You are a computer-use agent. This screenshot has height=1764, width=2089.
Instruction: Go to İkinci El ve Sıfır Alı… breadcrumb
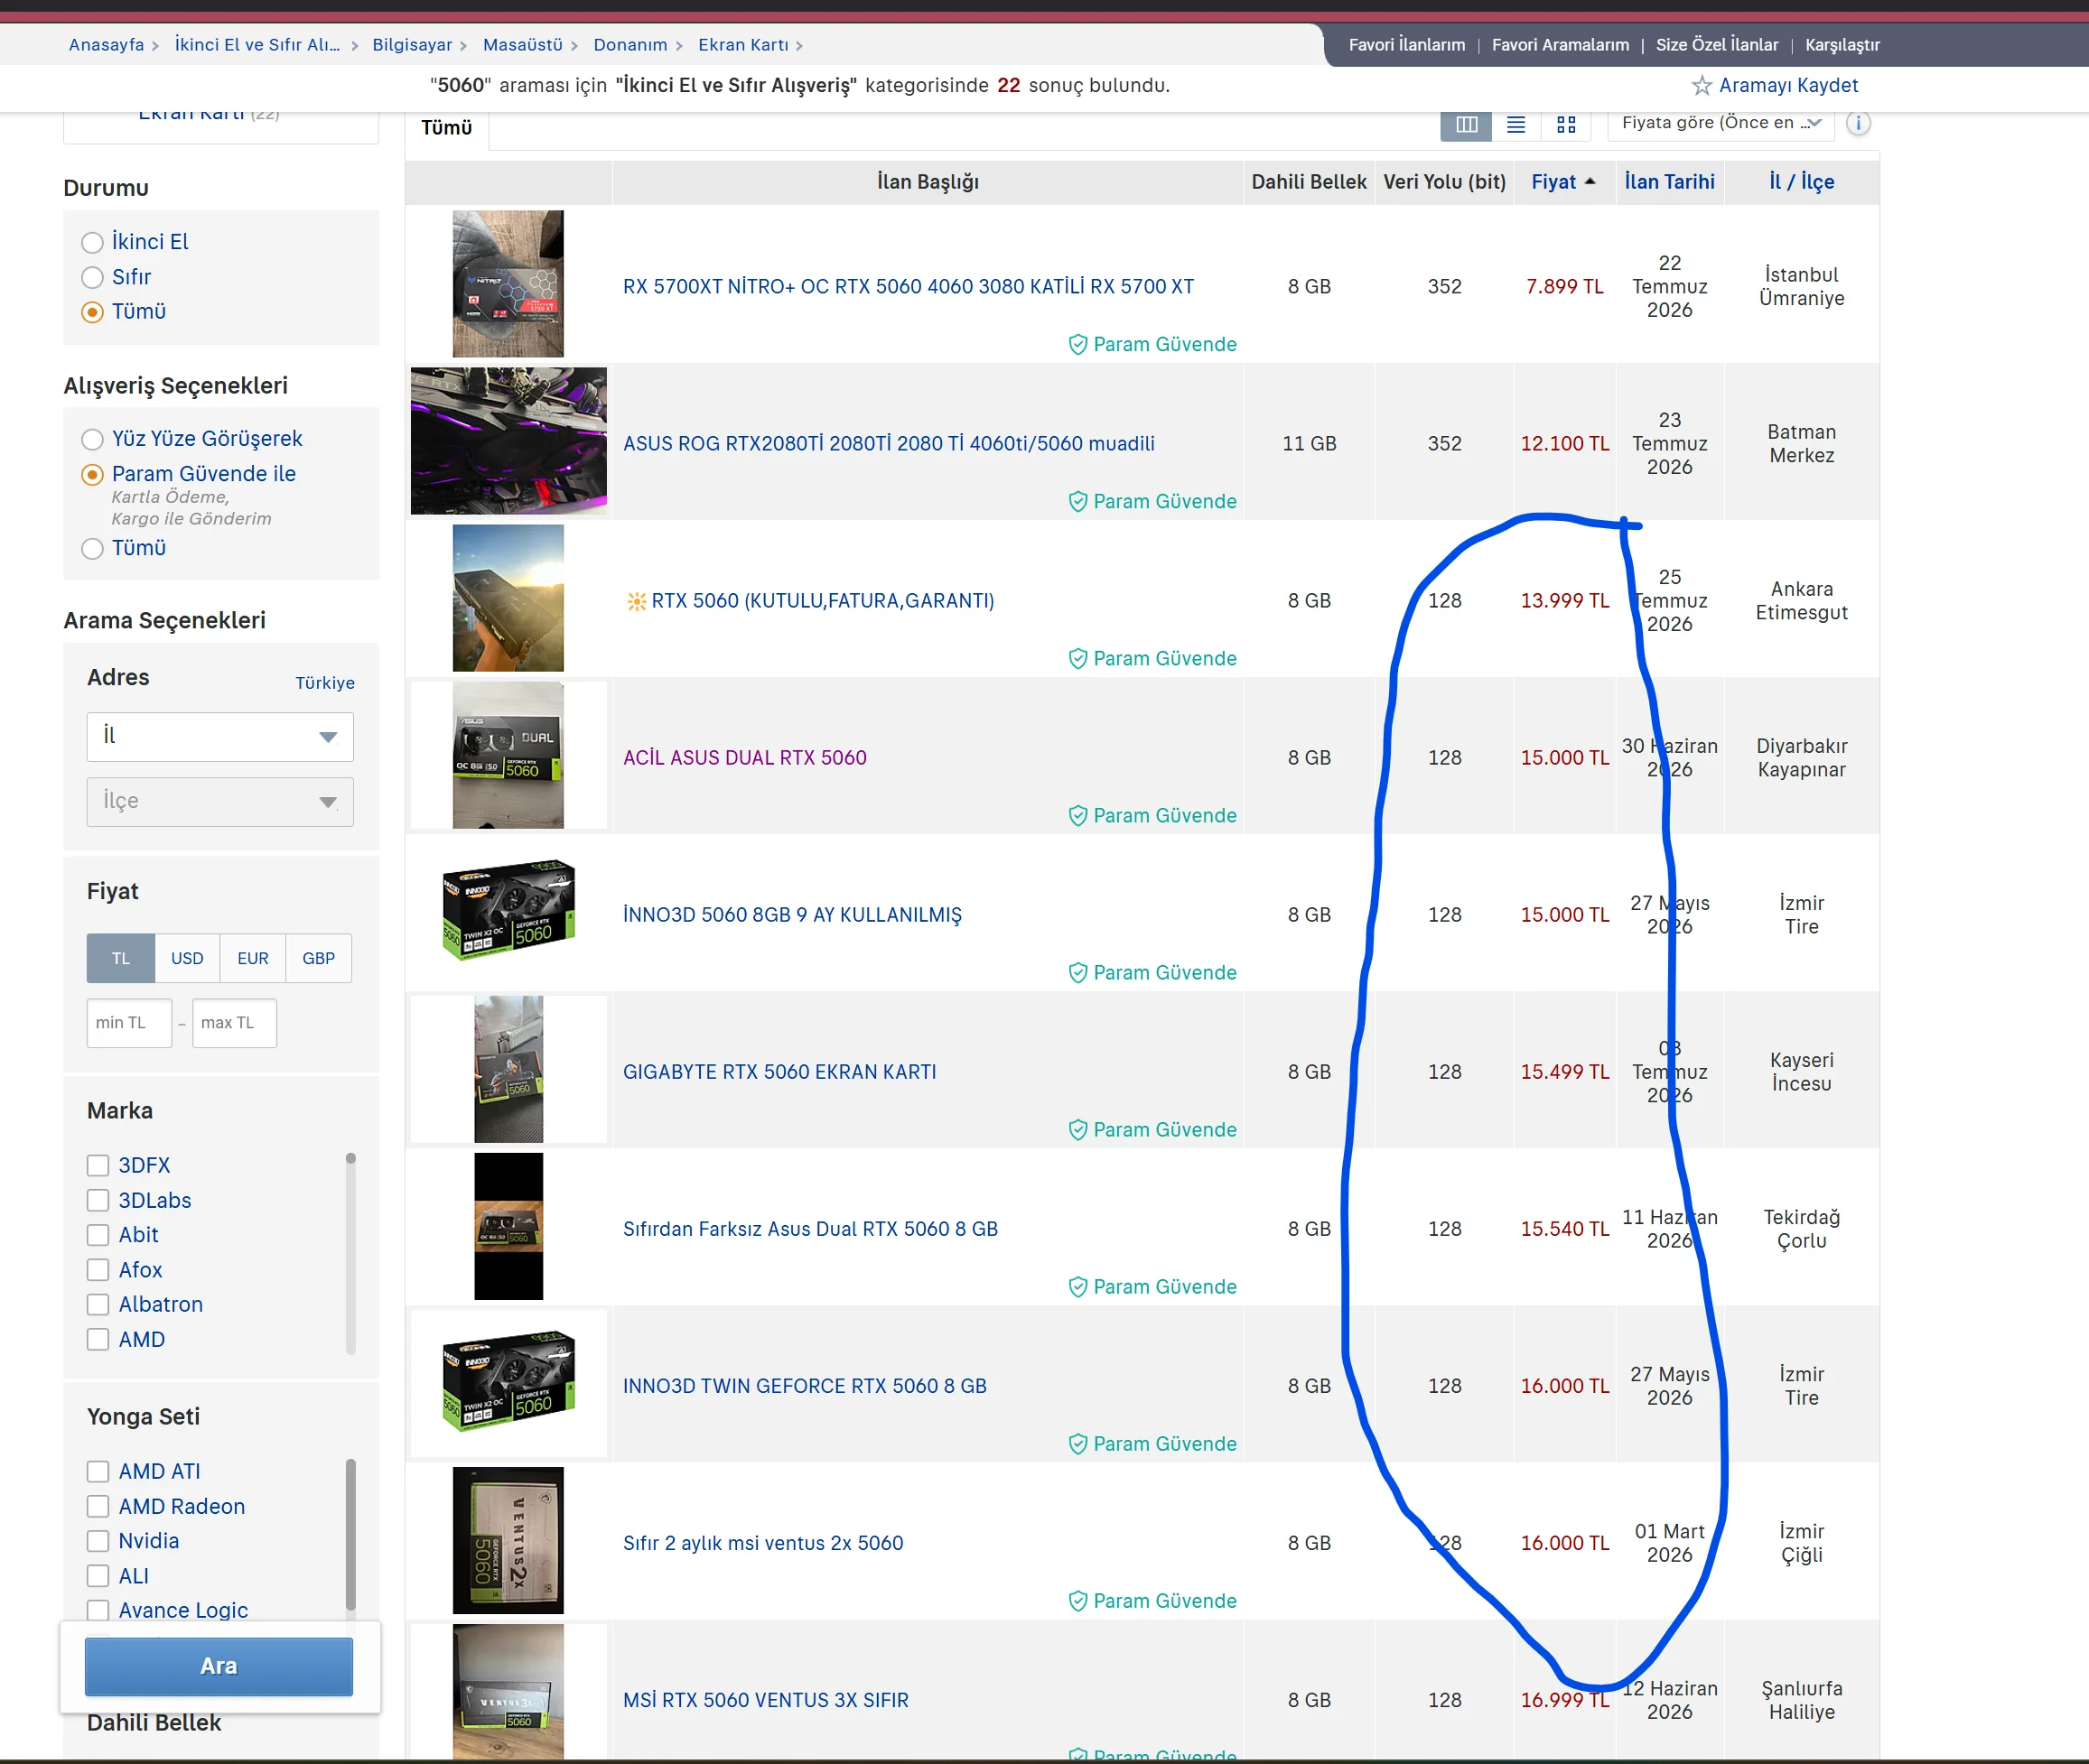(257, 45)
